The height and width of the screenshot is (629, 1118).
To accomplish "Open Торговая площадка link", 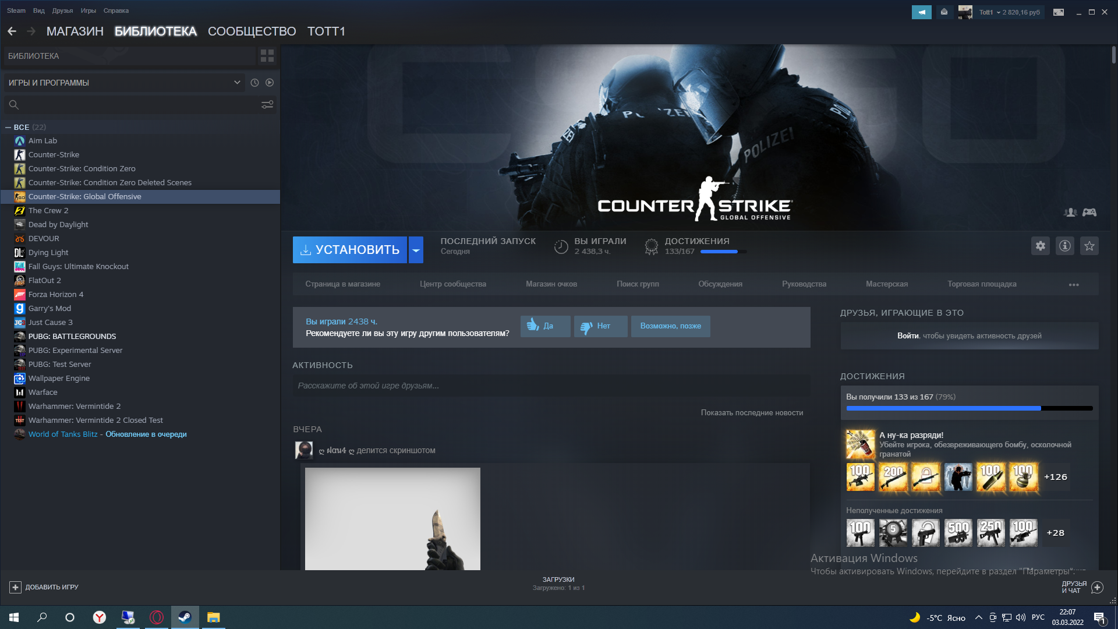I will 982,284.
